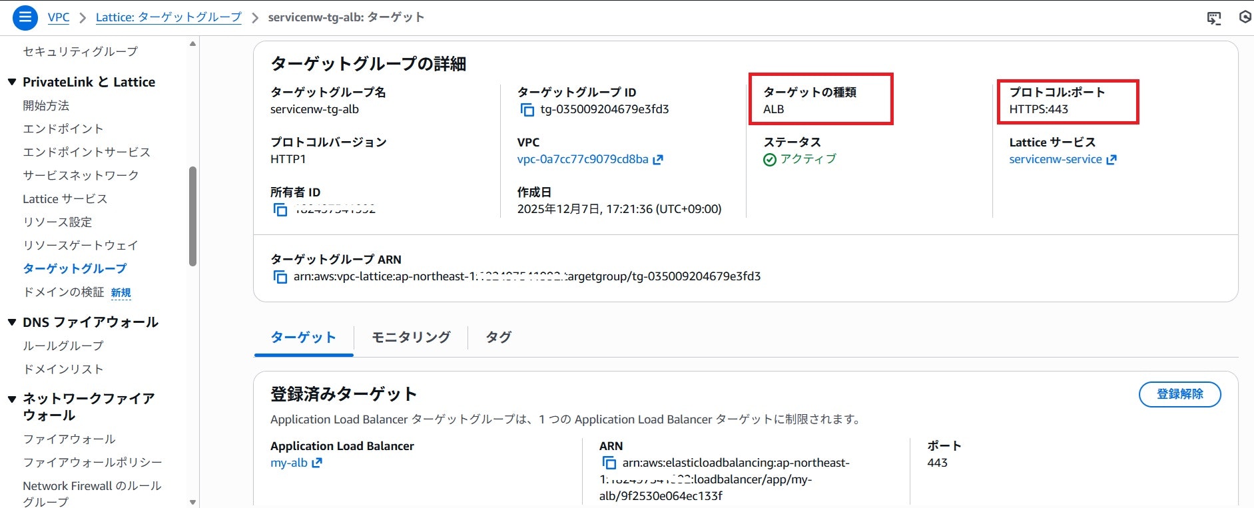Open ターゲットグループ in sidebar
The height and width of the screenshot is (508, 1254).
pyautogui.click(x=75, y=268)
